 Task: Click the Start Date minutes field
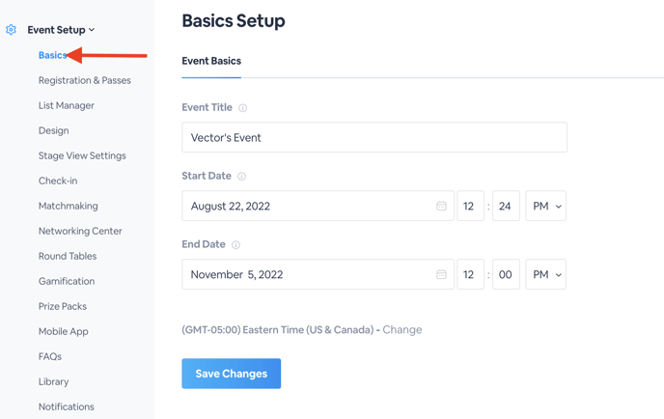click(x=506, y=206)
